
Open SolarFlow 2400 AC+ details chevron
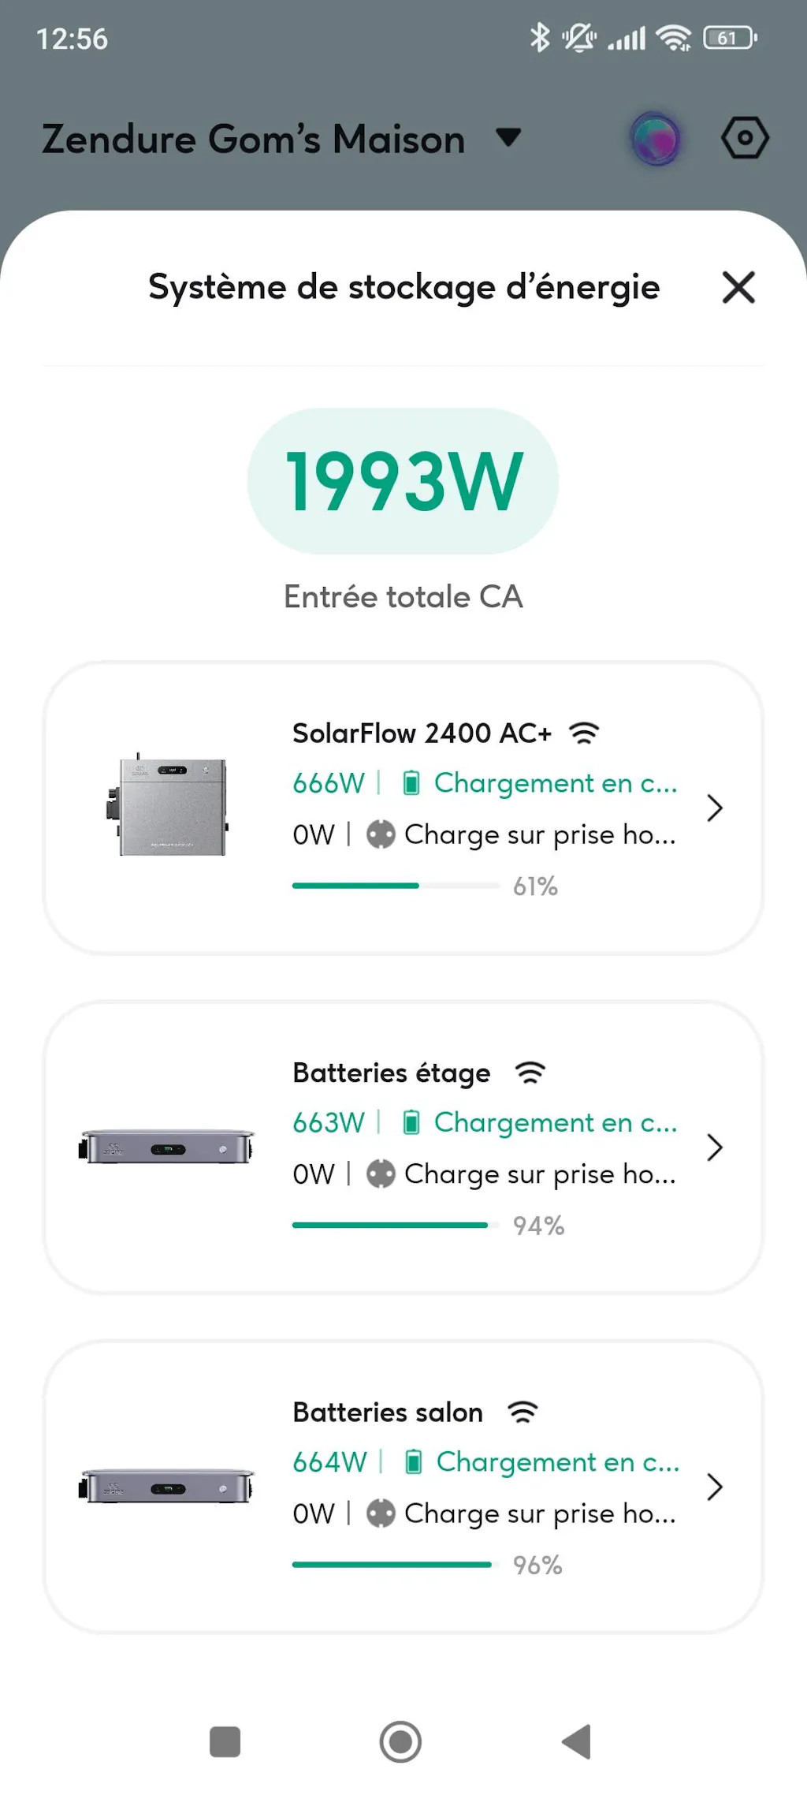point(714,808)
